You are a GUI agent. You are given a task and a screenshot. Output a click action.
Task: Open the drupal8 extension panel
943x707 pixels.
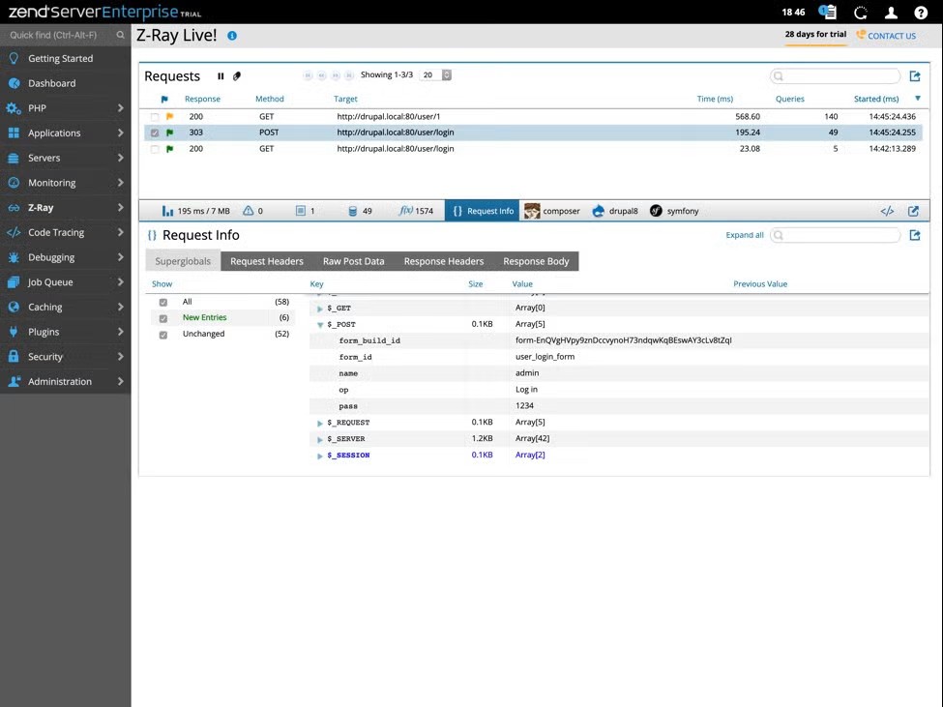click(615, 211)
